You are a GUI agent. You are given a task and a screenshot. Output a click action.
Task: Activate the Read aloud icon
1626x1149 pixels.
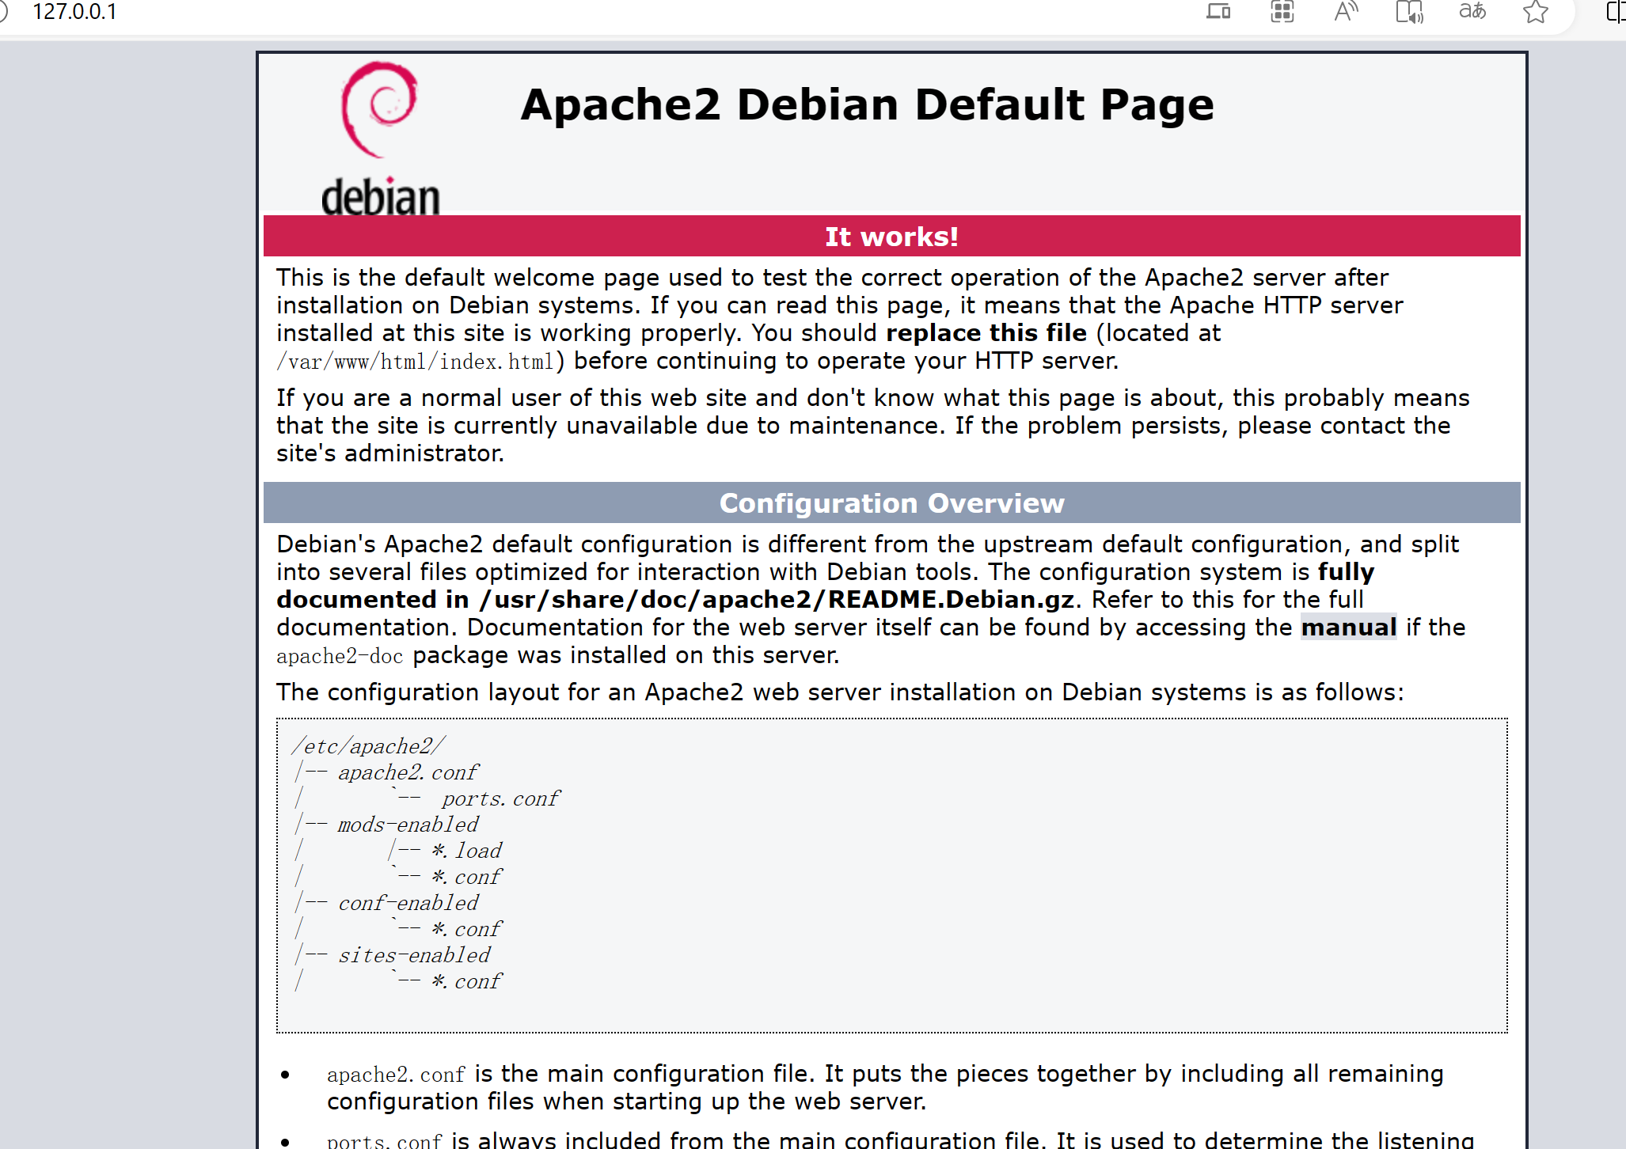pos(1346,12)
